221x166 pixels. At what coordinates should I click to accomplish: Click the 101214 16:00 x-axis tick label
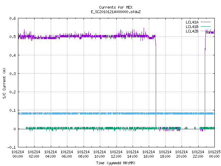pyautogui.click(x=149, y=154)
